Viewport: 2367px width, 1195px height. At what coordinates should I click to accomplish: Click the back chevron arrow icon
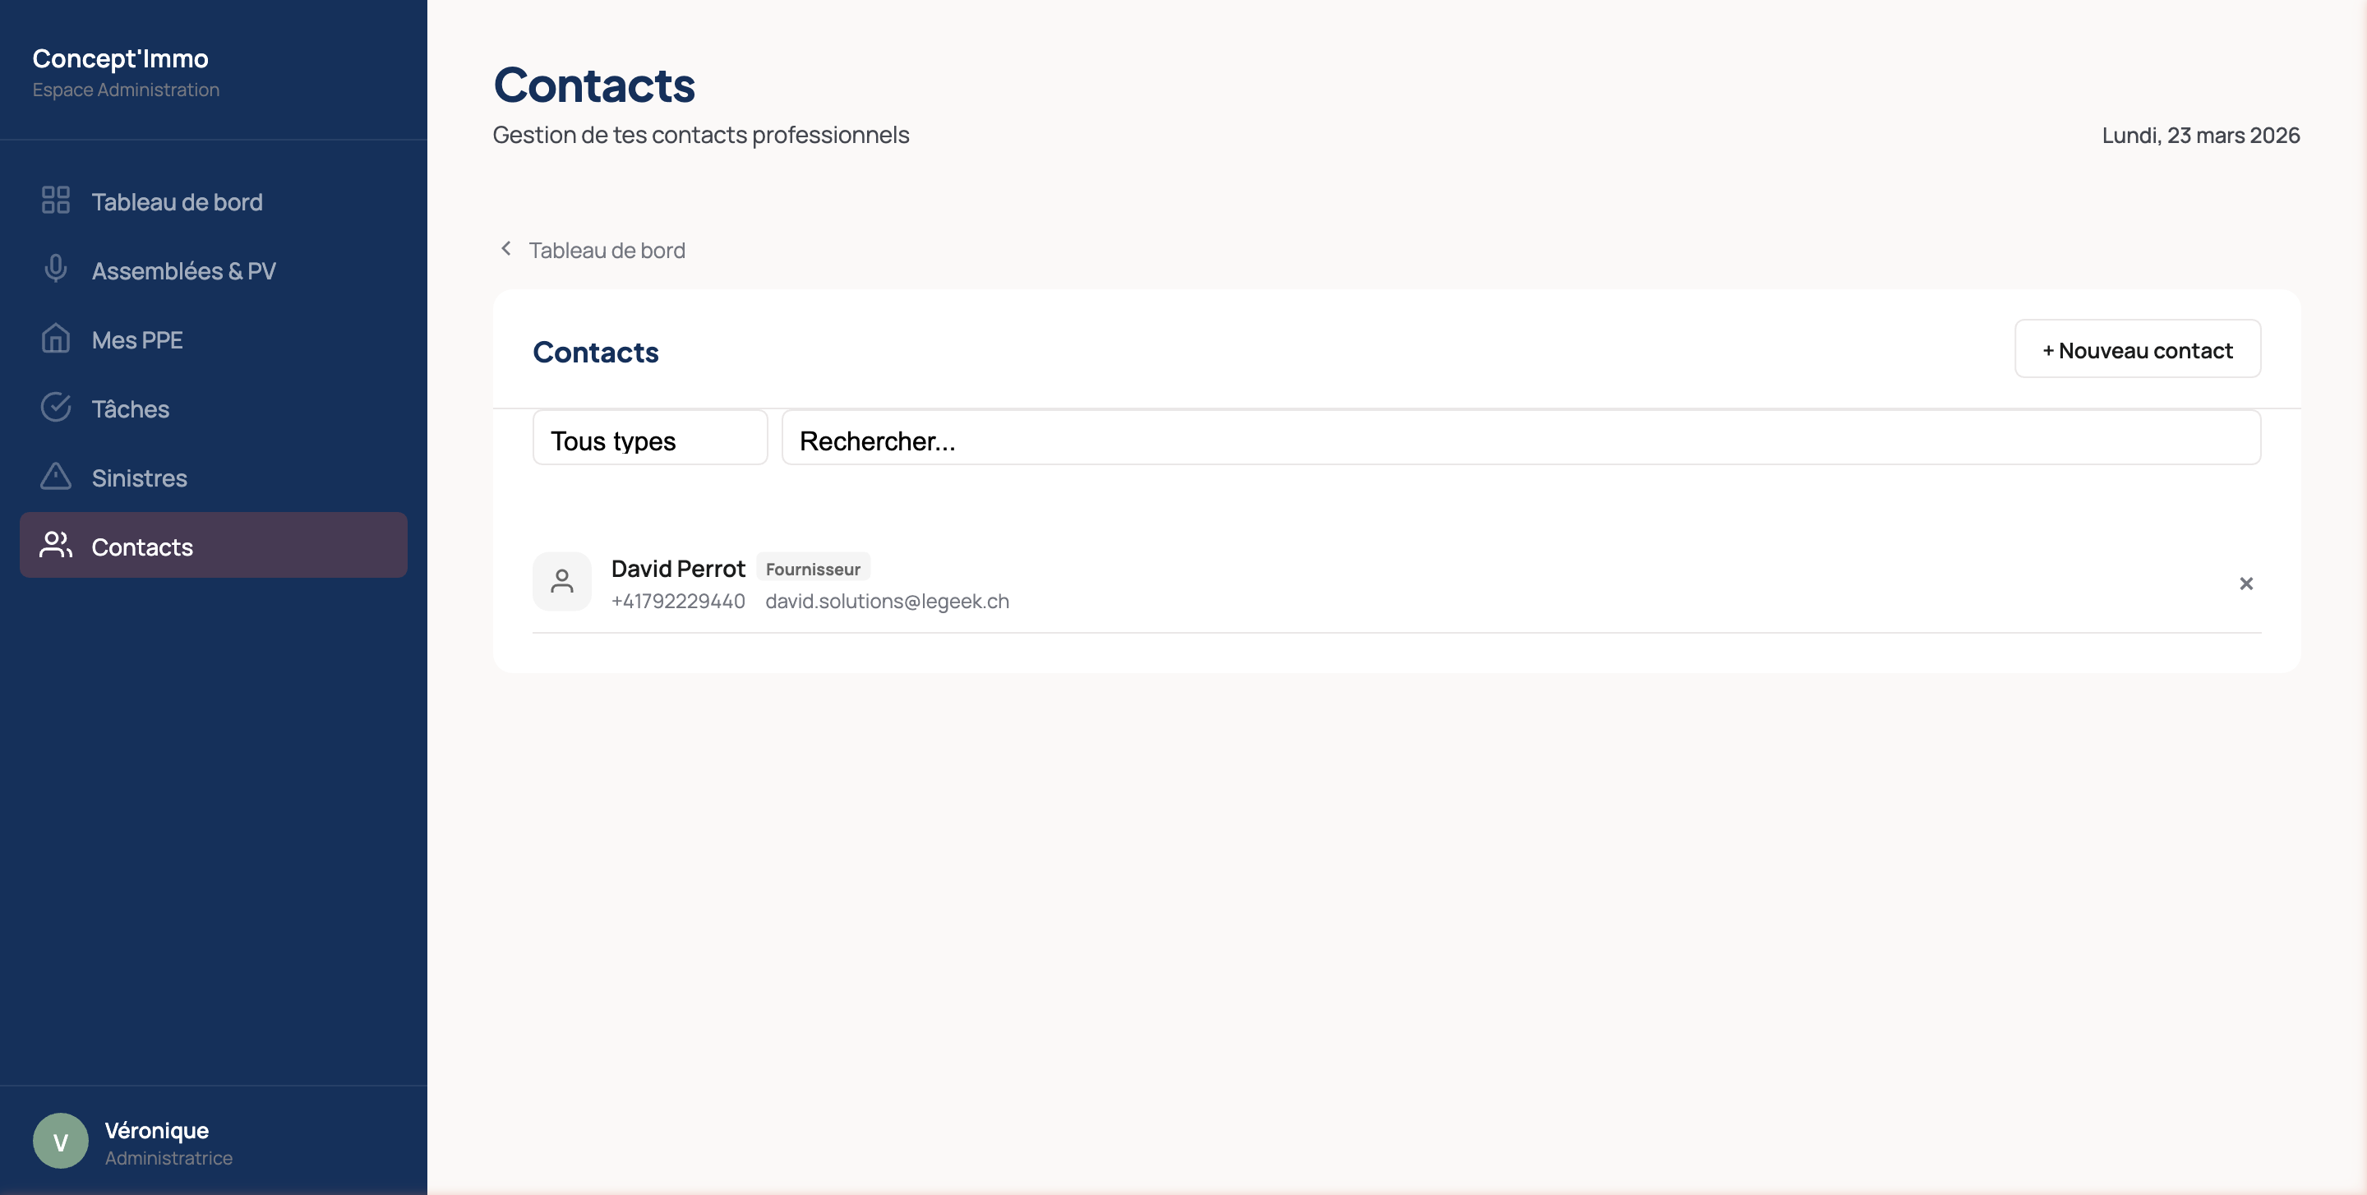[x=505, y=249]
